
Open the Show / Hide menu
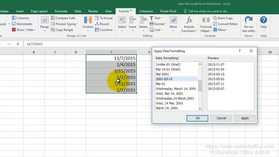(24, 30)
